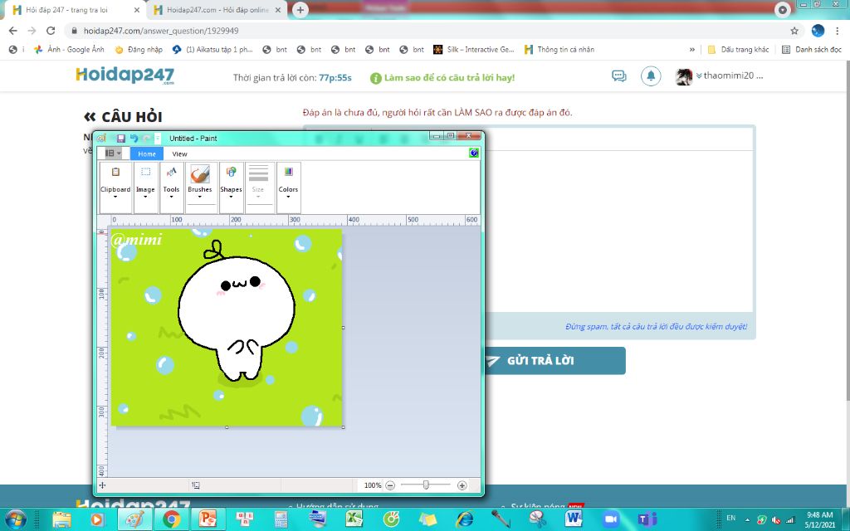Open the Paint application icon in title bar
850x531 pixels.
click(101, 139)
